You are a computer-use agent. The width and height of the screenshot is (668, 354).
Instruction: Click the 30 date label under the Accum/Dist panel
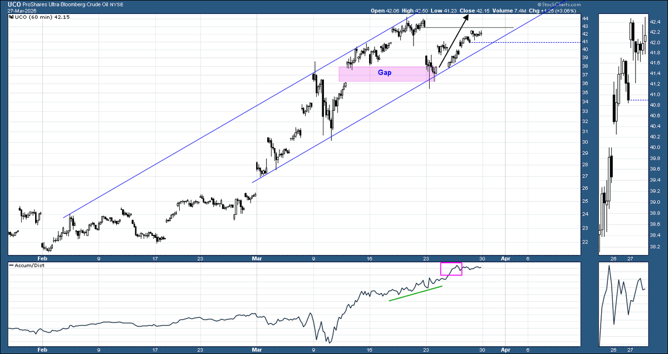(483, 350)
